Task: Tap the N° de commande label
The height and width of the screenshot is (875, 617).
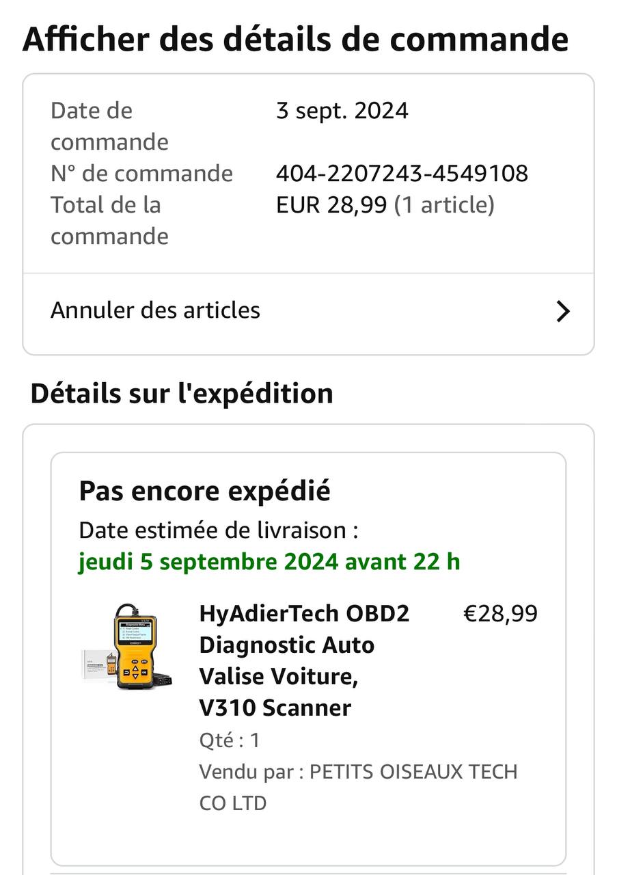Action: (x=141, y=173)
